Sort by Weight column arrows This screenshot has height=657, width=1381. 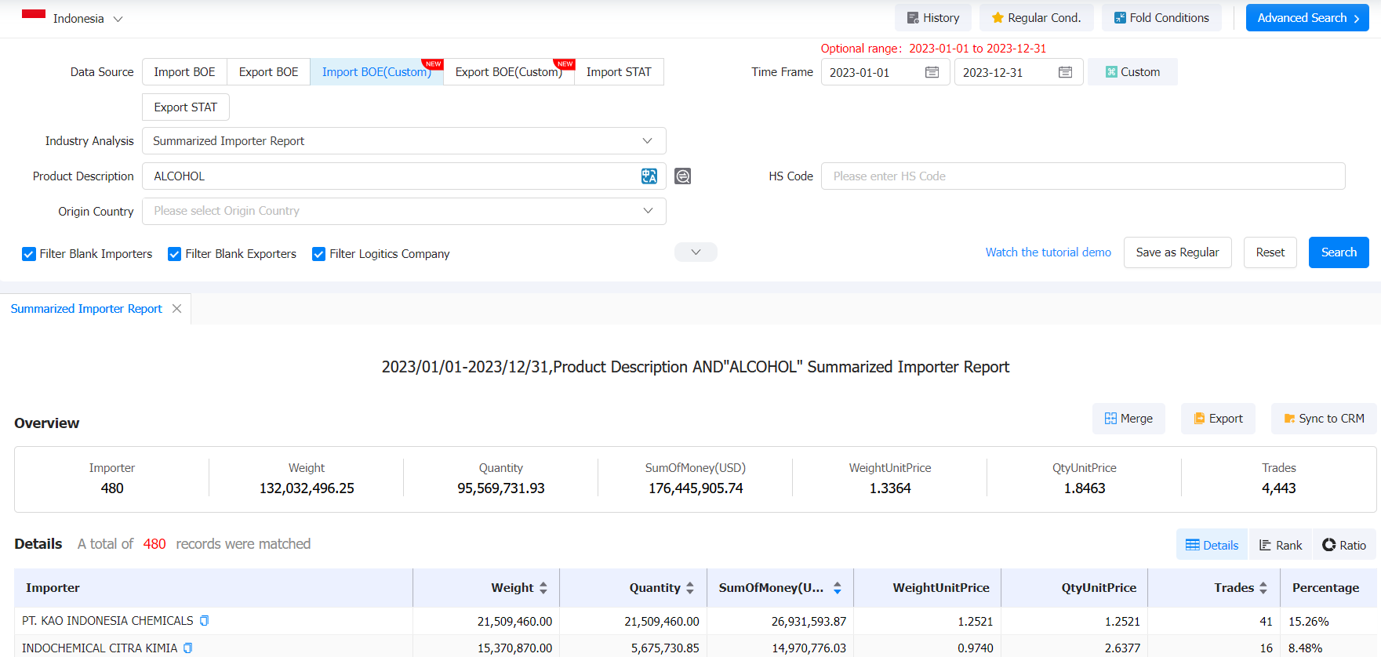coord(543,588)
